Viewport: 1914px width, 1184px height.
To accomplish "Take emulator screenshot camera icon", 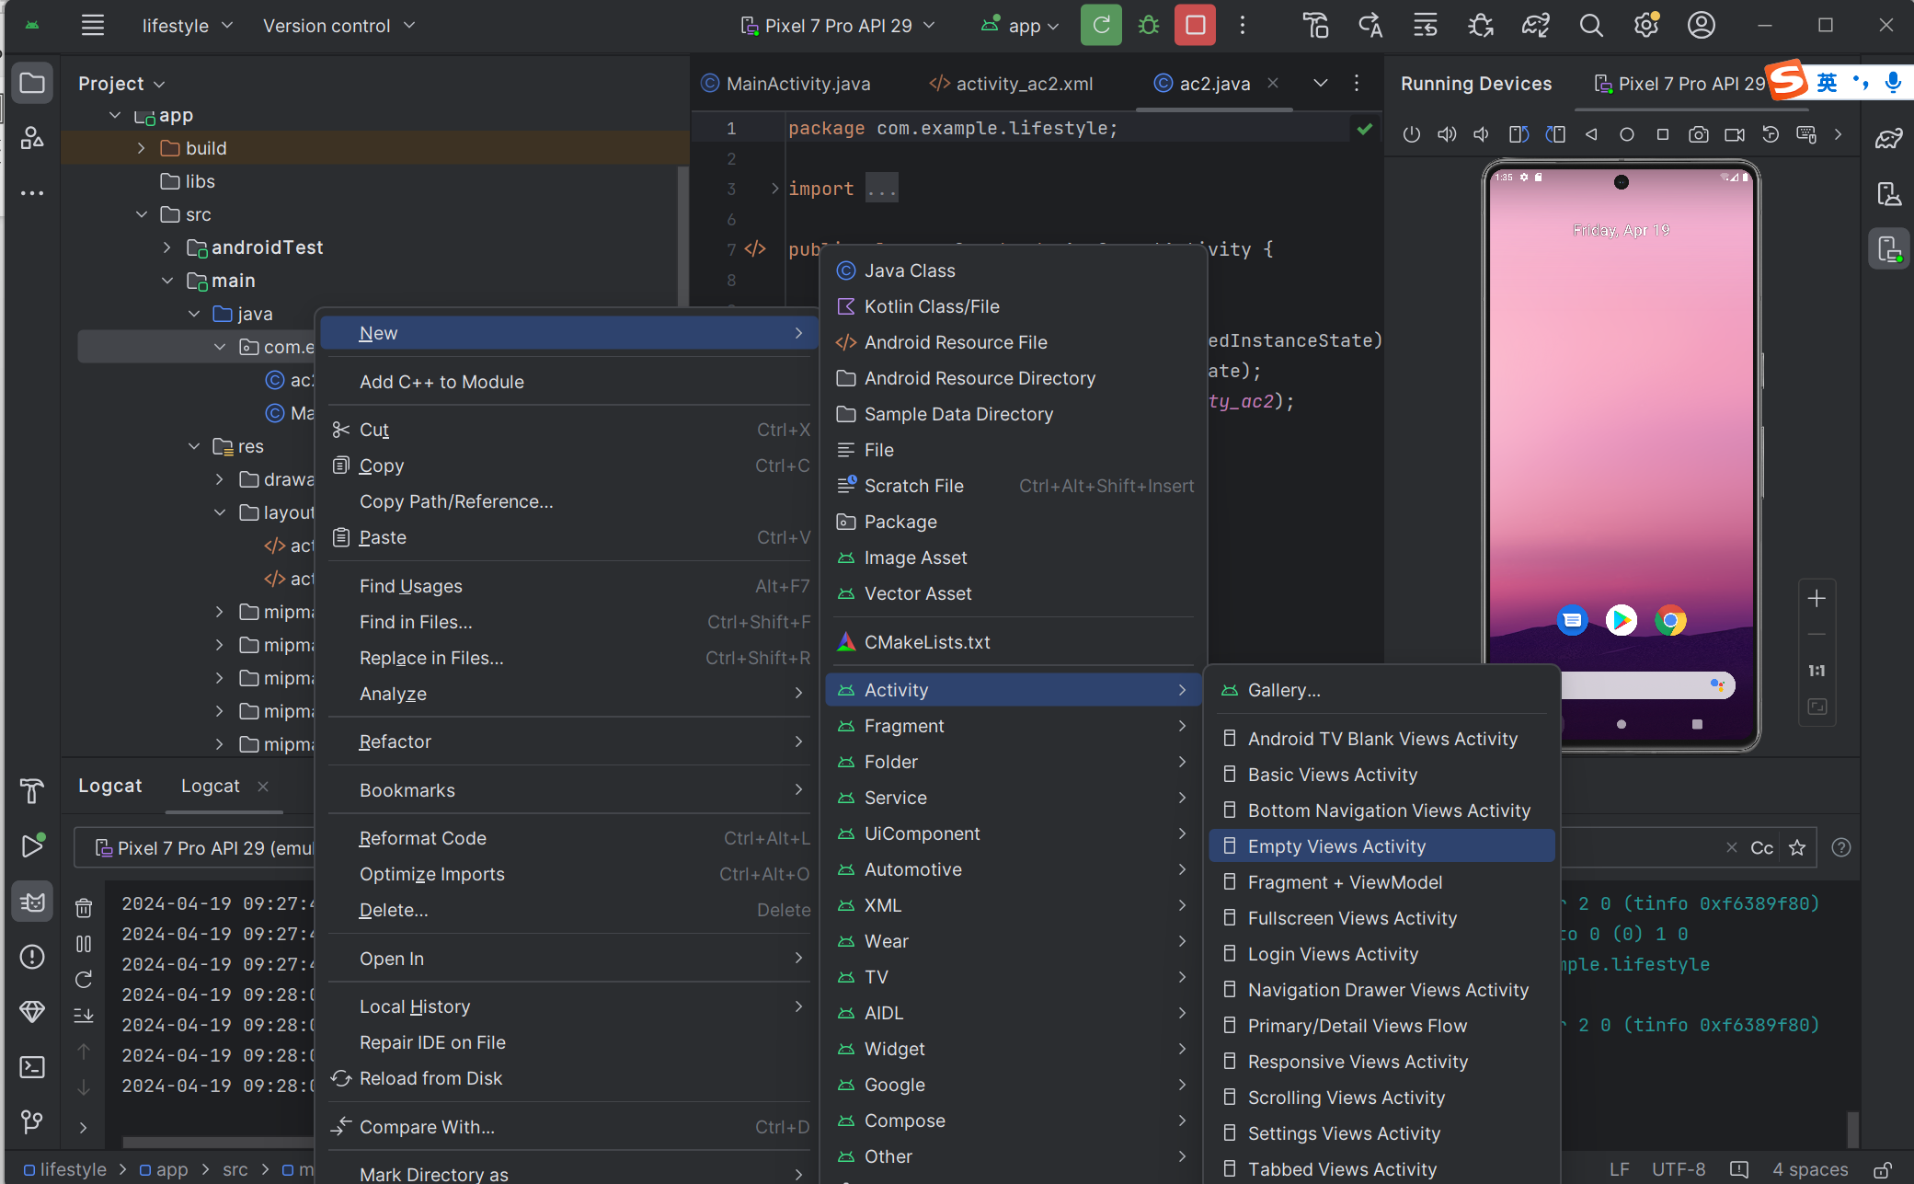I will pos(1698,134).
